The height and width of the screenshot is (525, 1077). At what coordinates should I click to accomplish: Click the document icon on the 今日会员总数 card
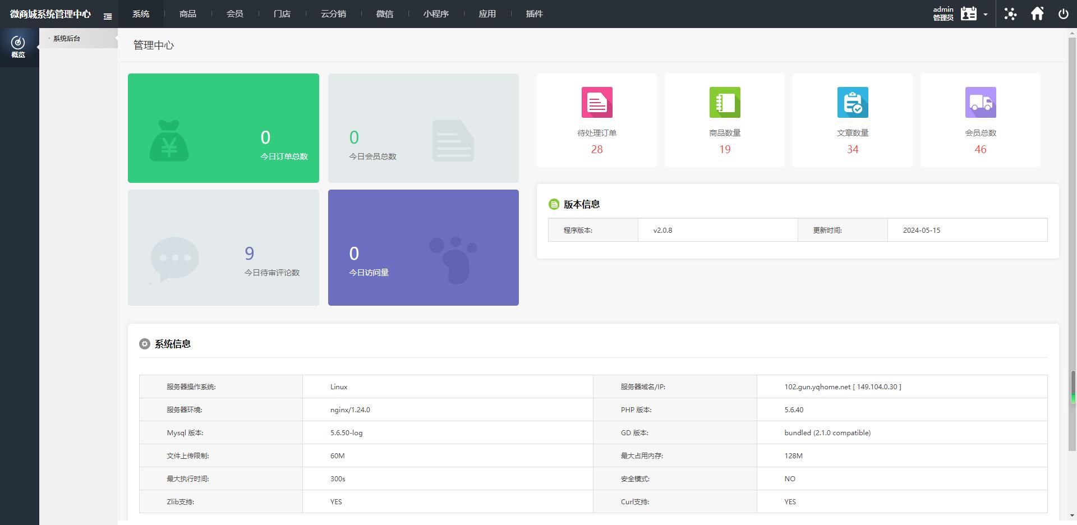pos(453,141)
